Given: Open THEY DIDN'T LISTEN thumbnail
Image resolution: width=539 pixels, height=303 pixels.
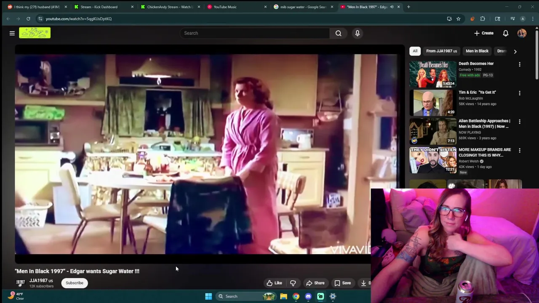Looking at the screenshot, I should [x=433, y=160].
